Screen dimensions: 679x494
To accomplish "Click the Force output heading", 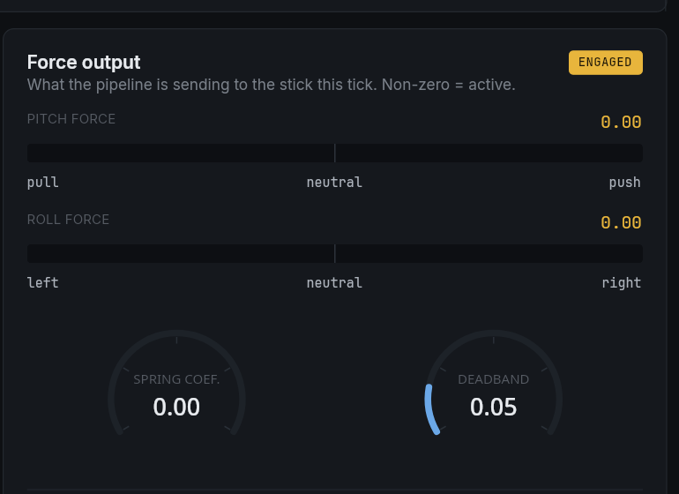I will tap(84, 63).
